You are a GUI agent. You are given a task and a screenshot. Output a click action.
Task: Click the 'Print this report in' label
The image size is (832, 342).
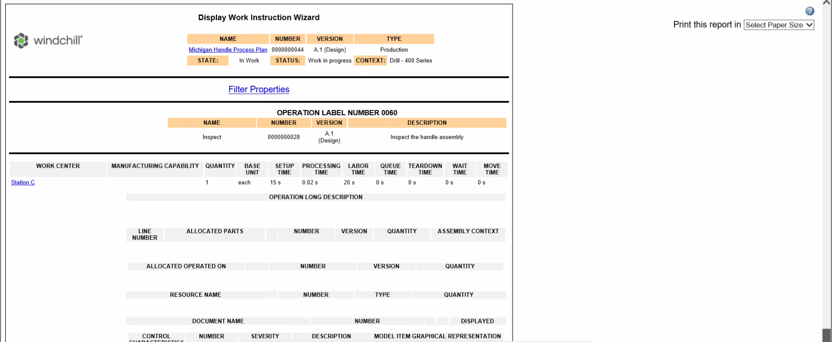click(707, 25)
